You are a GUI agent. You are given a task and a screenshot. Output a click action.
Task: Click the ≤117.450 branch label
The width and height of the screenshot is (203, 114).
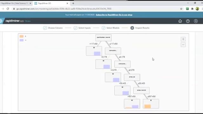tap(114, 44)
